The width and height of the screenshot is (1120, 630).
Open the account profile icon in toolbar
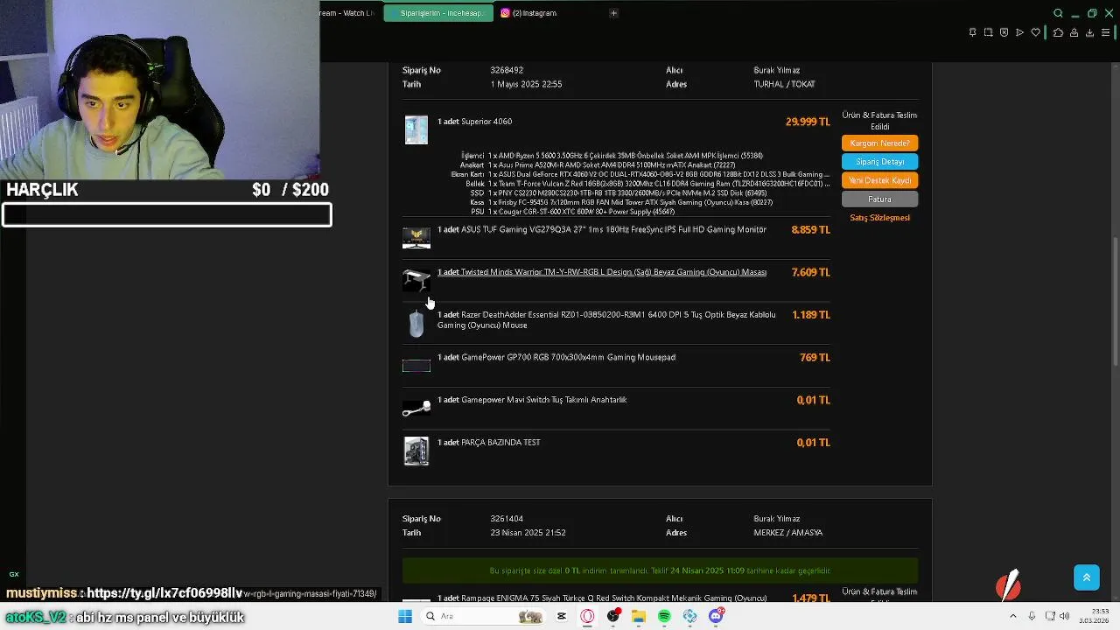click(x=1074, y=32)
